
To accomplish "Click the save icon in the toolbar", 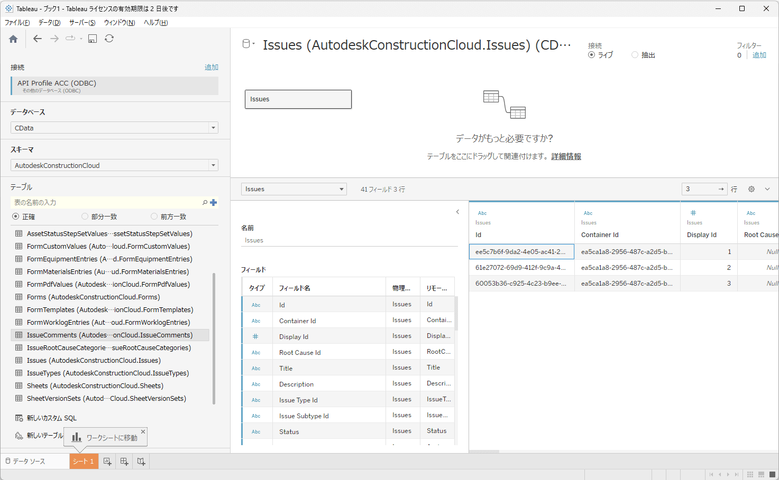I will [93, 39].
